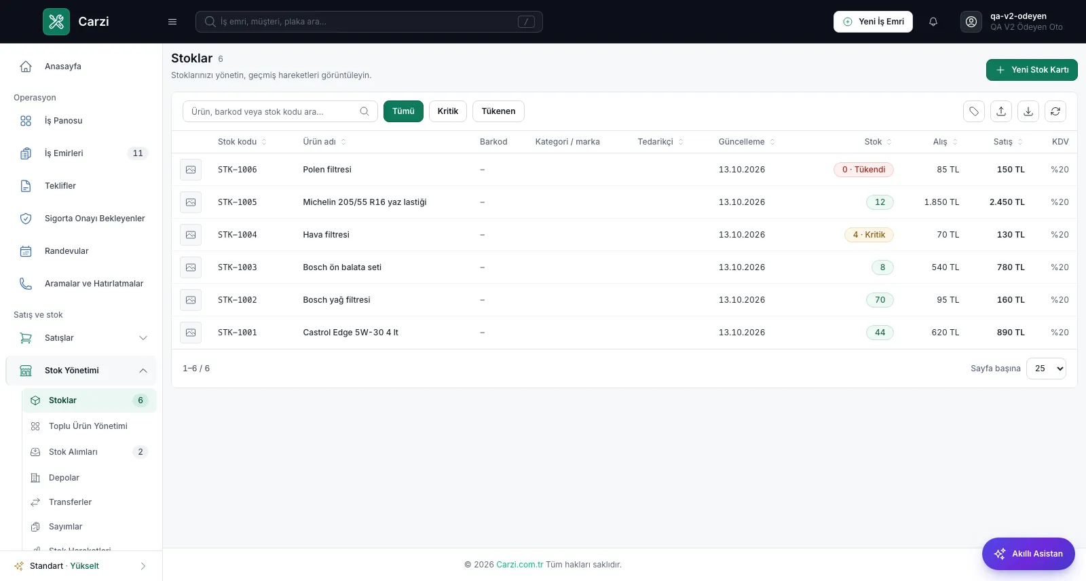1086x581 pixels.
Task: Open Sayfa başına dropdown showing 25
Action: tap(1046, 369)
